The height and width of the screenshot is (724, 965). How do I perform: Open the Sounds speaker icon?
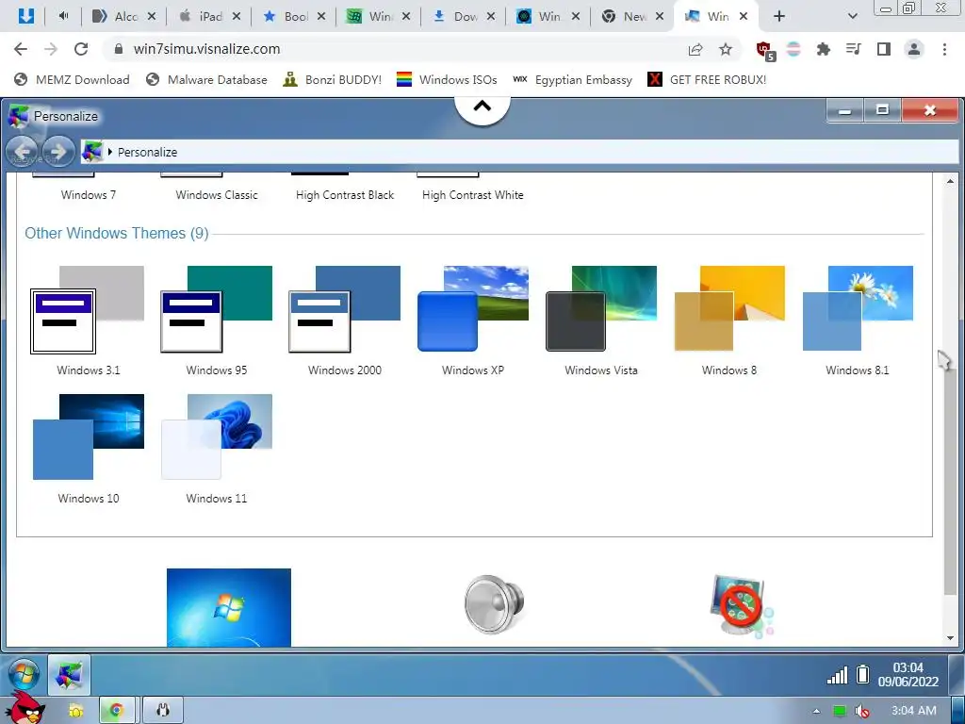coord(494,604)
